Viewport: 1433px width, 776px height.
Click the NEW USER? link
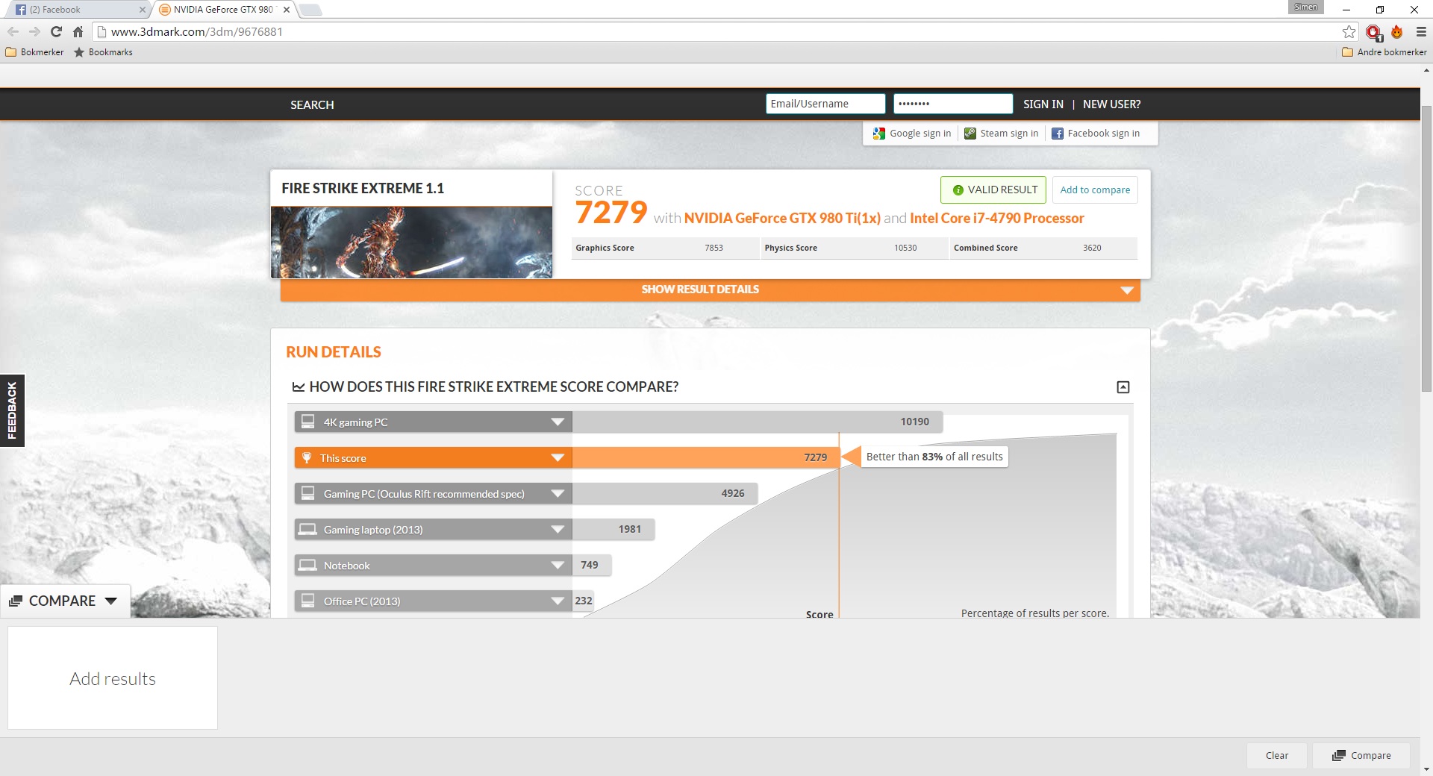pos(1112,104)
